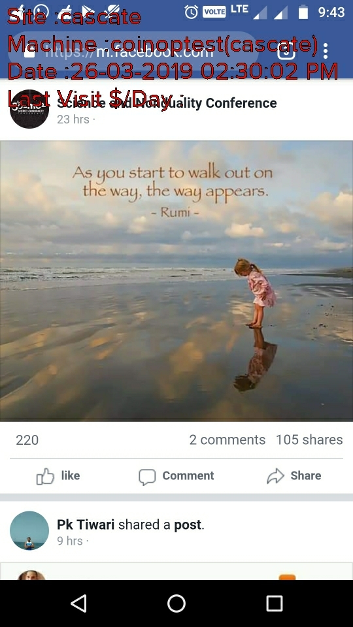Image resolution: width=353 pixels, height=627 pixels.
Task: Tap the Android home circle button
Action: pyautogui.click(x=176, y=603)
